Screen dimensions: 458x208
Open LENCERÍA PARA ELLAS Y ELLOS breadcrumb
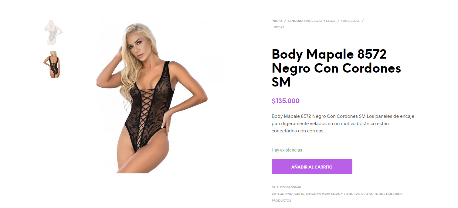pos(312,21)
